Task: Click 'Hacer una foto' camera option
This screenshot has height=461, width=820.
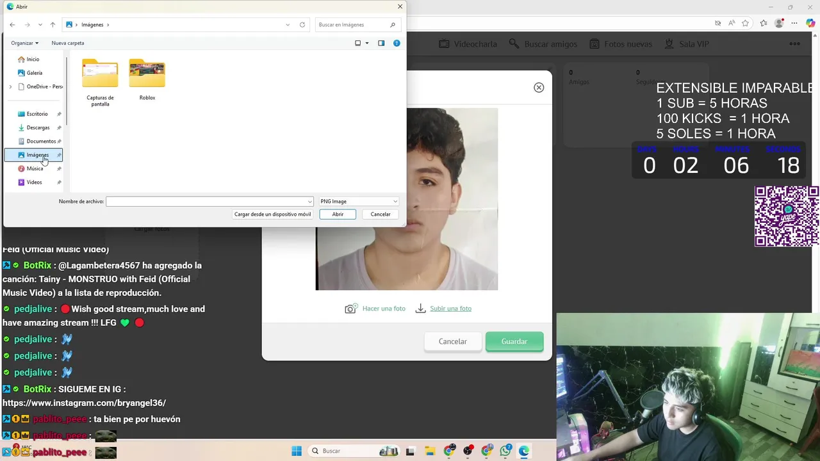Action: (x=375, y=309)
